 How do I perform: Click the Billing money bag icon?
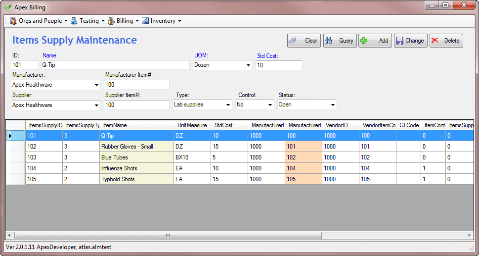pyautogui.click(x=112, y=21)
